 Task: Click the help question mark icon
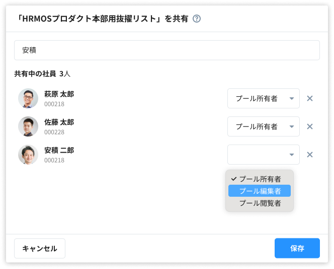click(x=197, y=19)
